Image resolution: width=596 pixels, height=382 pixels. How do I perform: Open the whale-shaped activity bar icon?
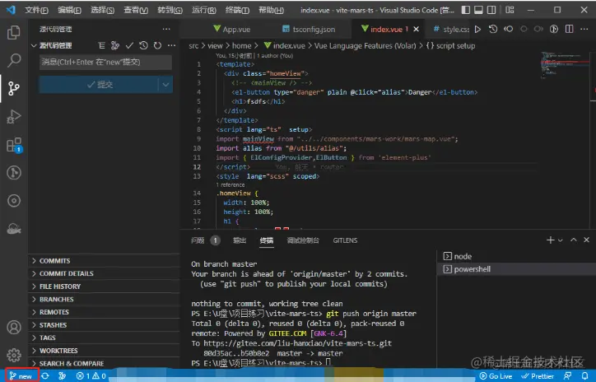click(x=14, y=229)
